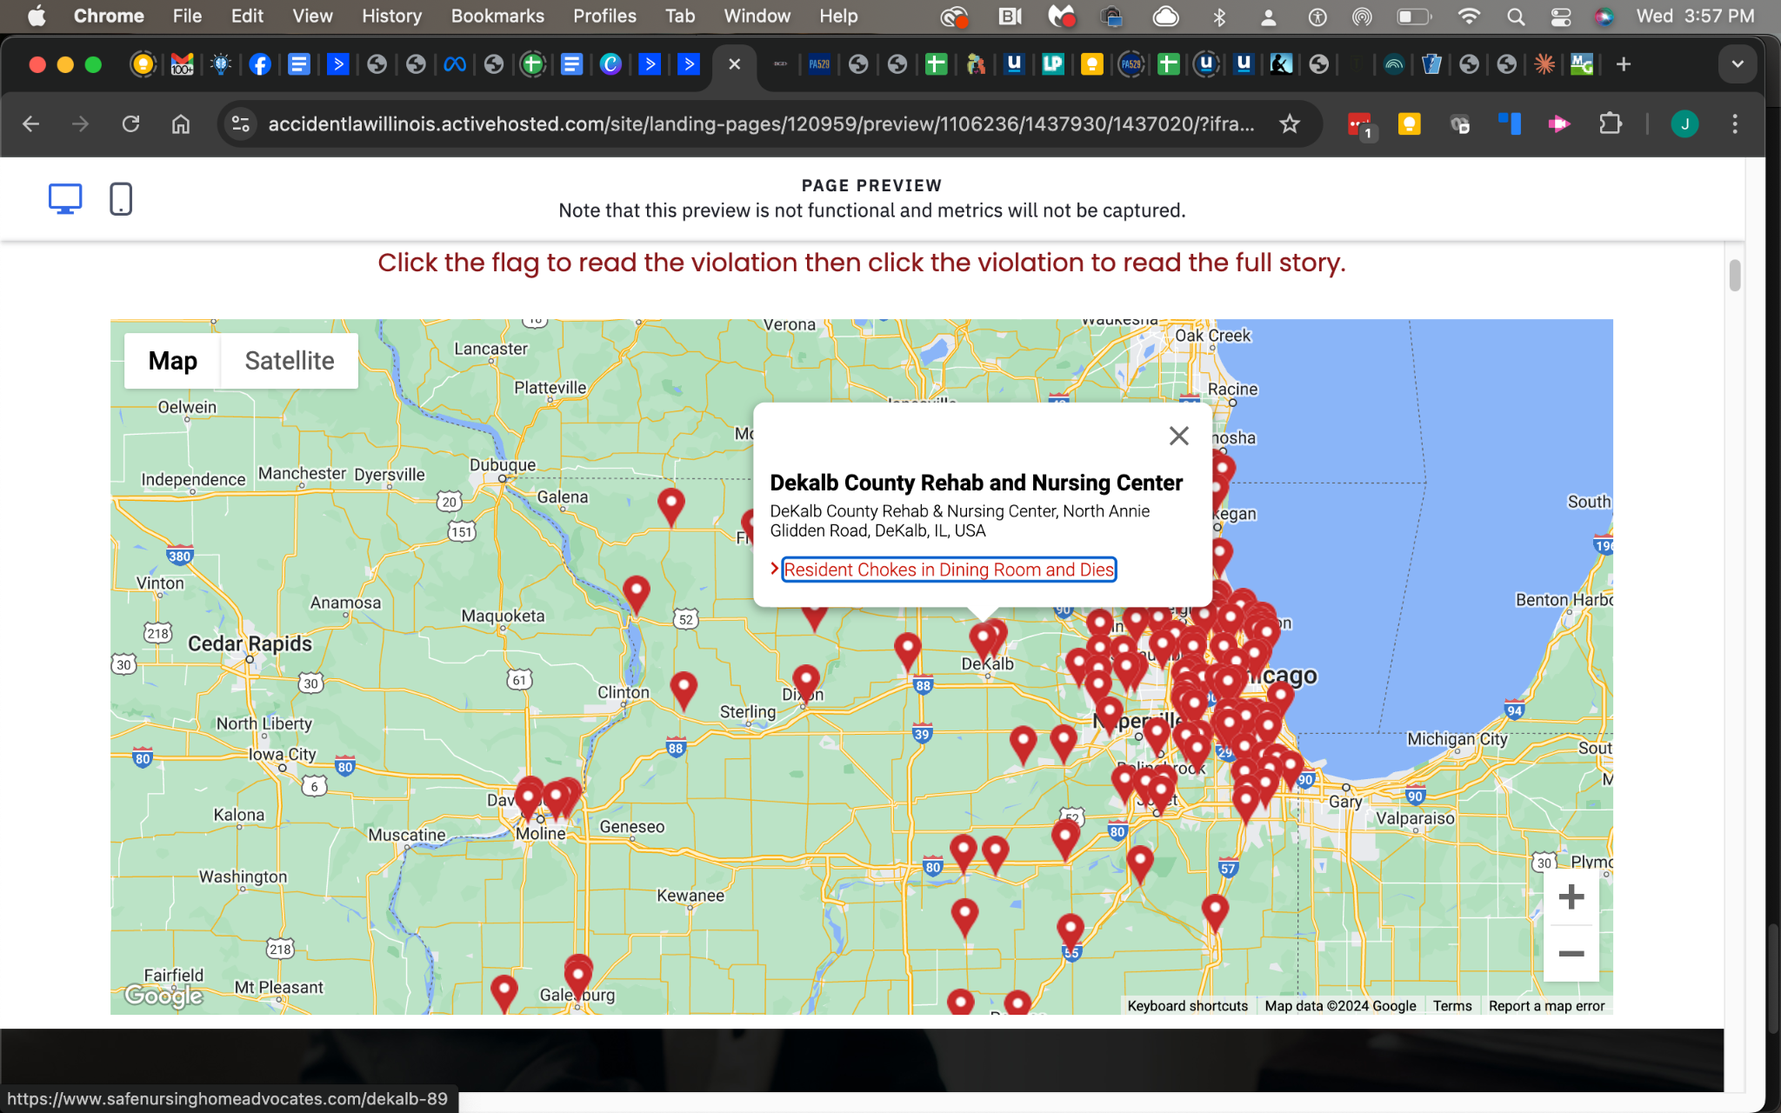Viewport: 1781px width, 1113px height.
Task: Open the Apple menu
Action: pos(37,16)
